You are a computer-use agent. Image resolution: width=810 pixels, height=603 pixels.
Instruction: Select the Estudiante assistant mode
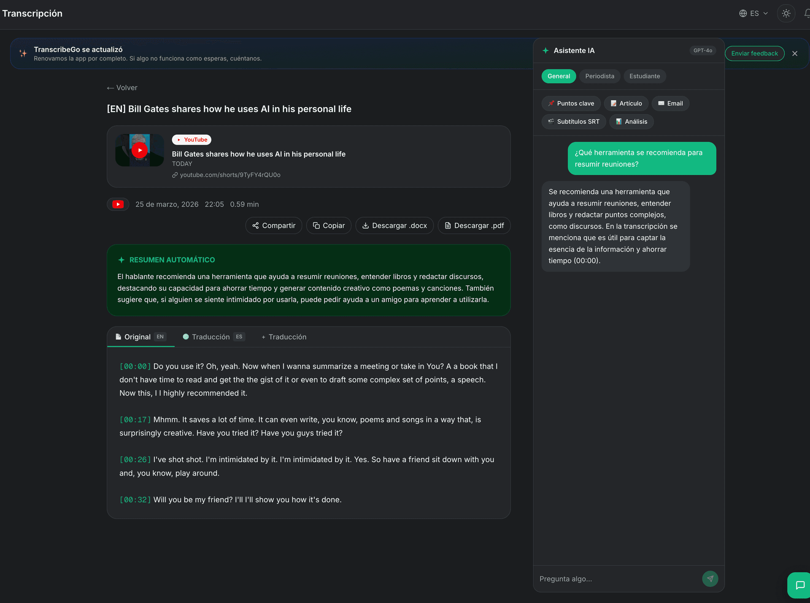pyautogui.click(x=644, y=76)
